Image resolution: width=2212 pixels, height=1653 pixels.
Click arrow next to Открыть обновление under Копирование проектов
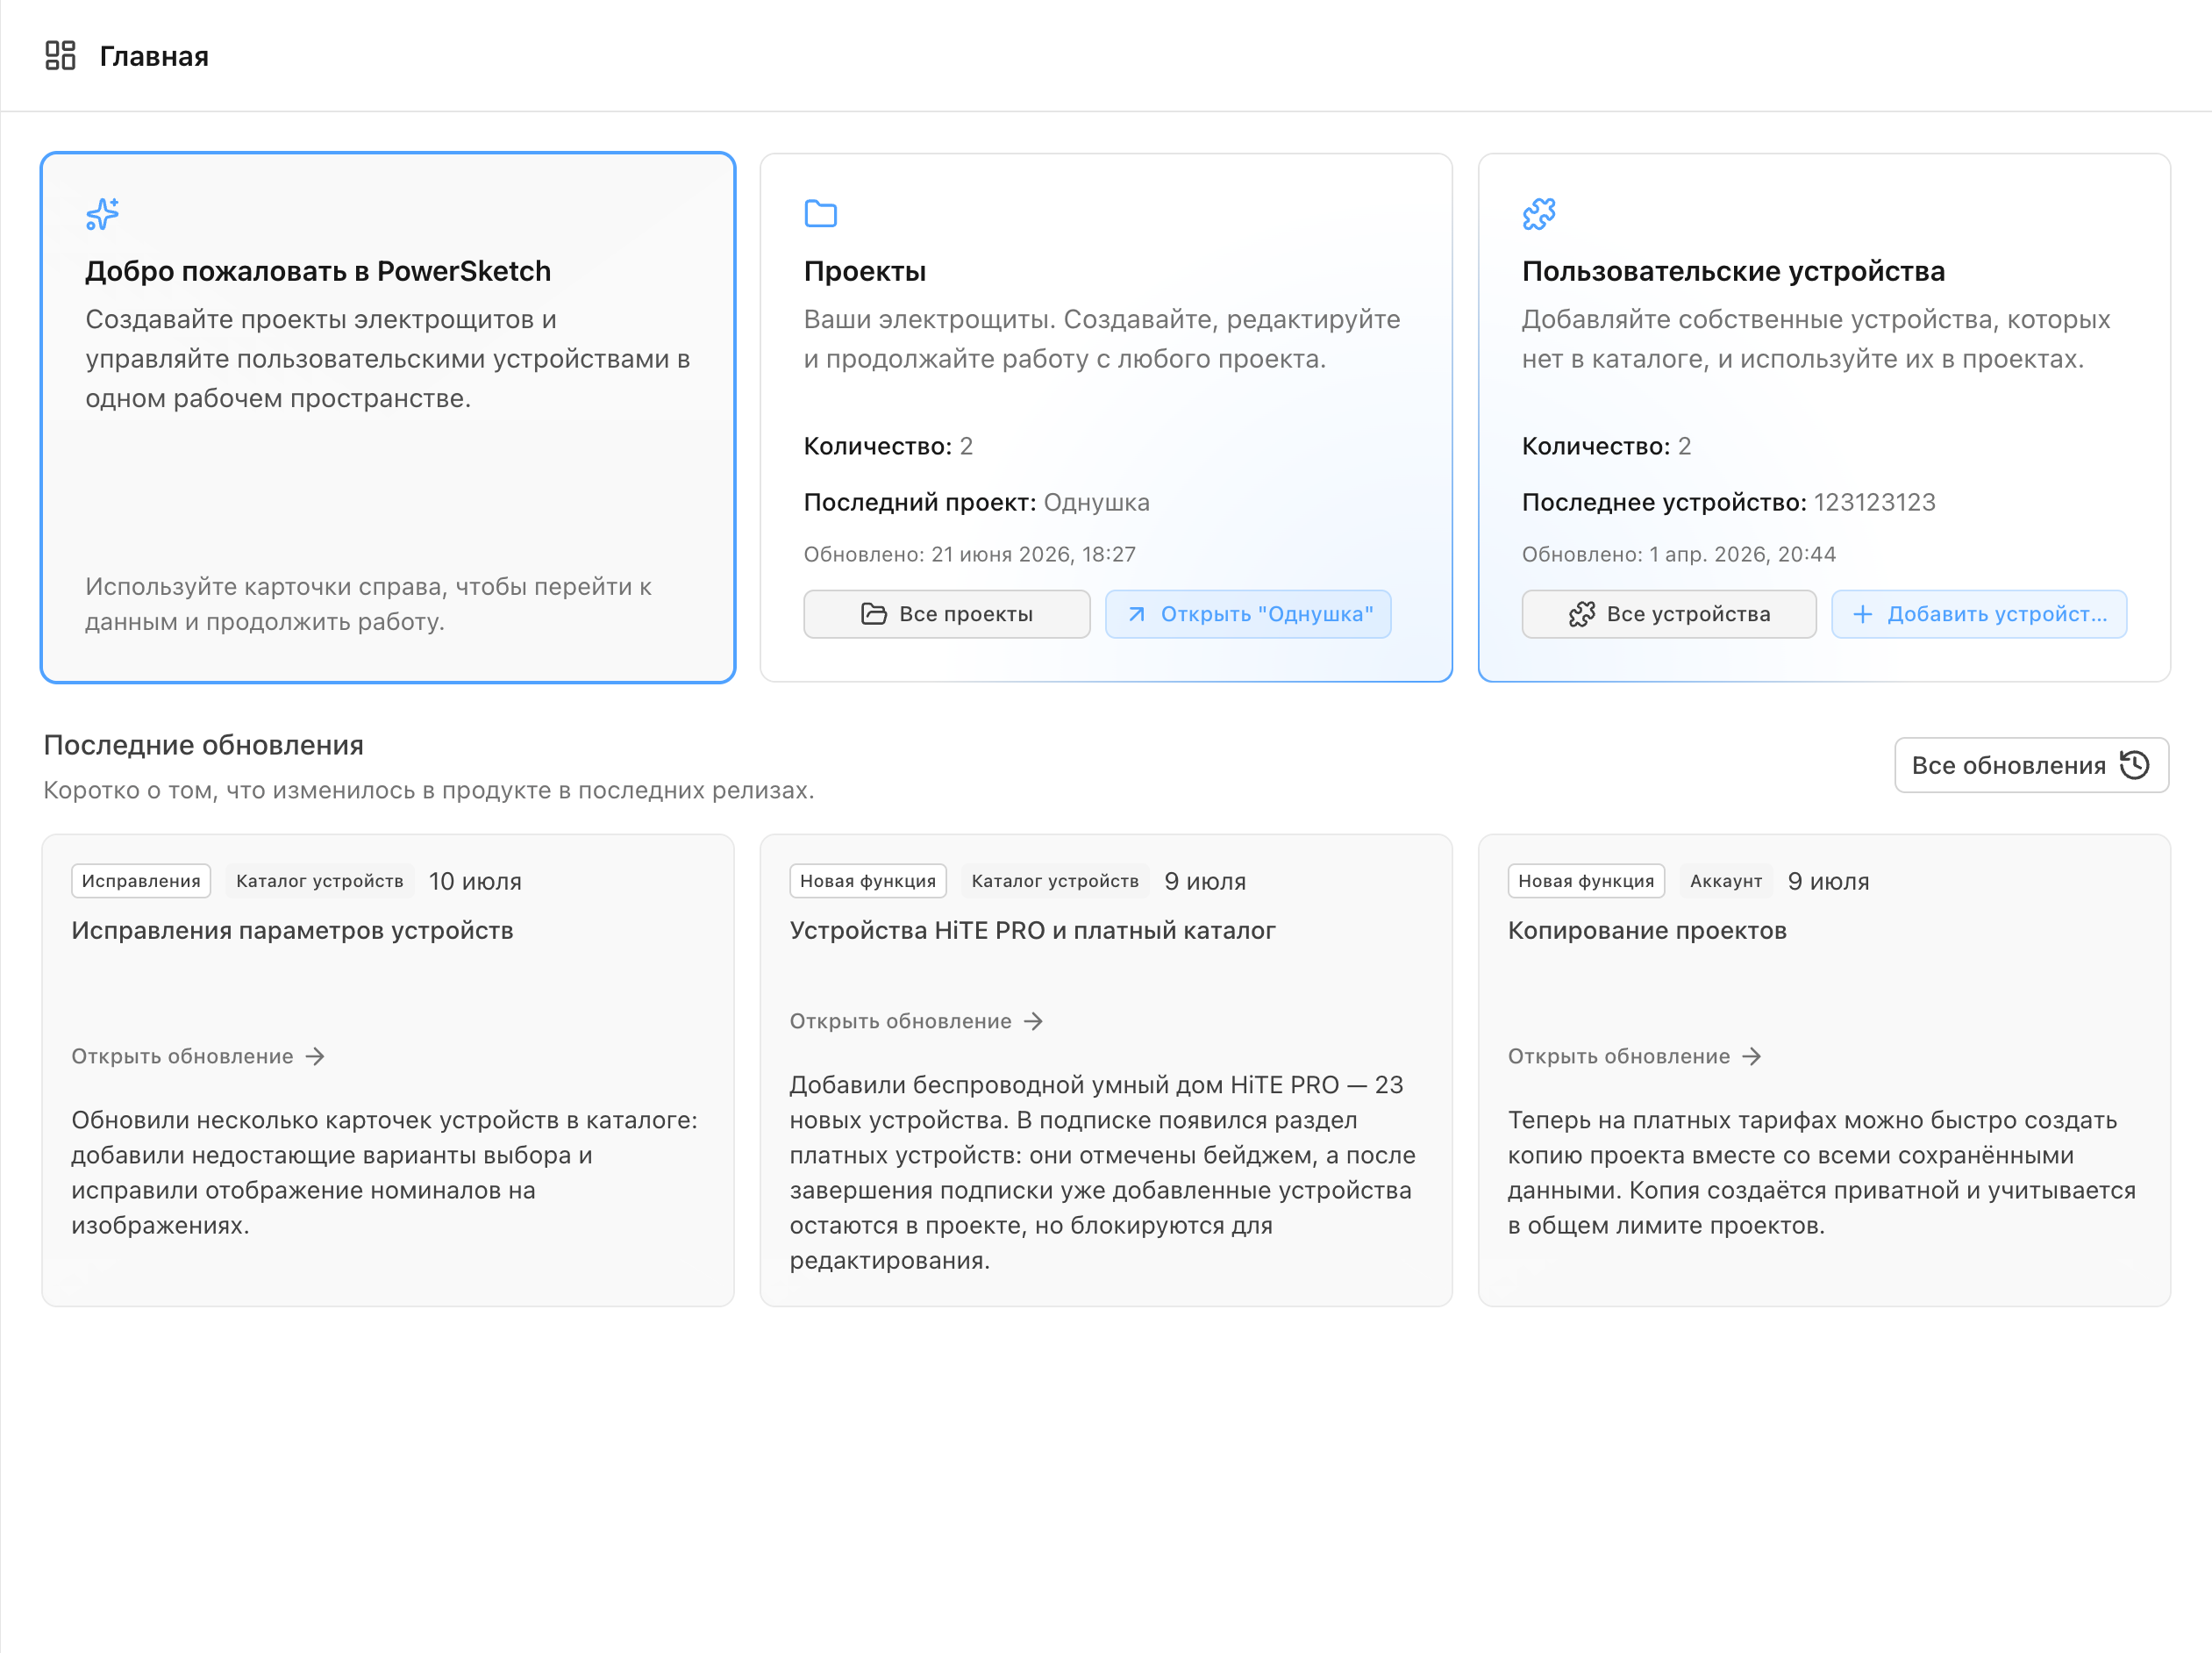(x=1751, y=1056)
